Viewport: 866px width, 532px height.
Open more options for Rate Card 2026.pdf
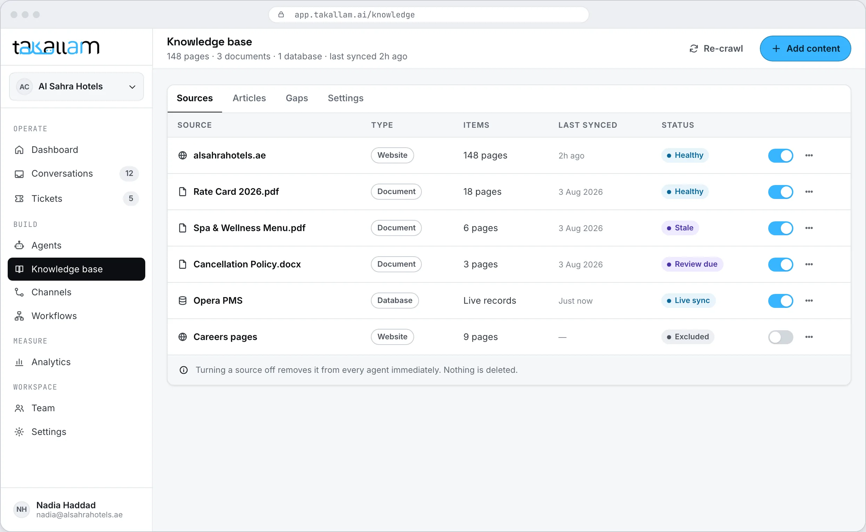click(809, 191)
